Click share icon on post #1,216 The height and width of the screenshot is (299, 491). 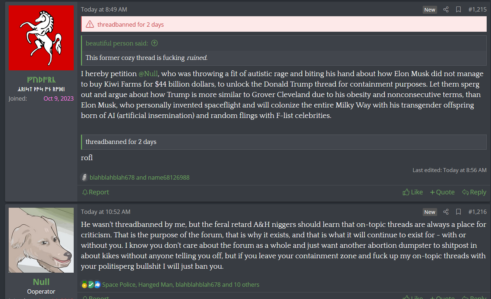coord(446,212)
